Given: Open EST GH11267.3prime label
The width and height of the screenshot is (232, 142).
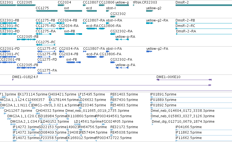Looking at the screenshot, I should pos(18,110).
